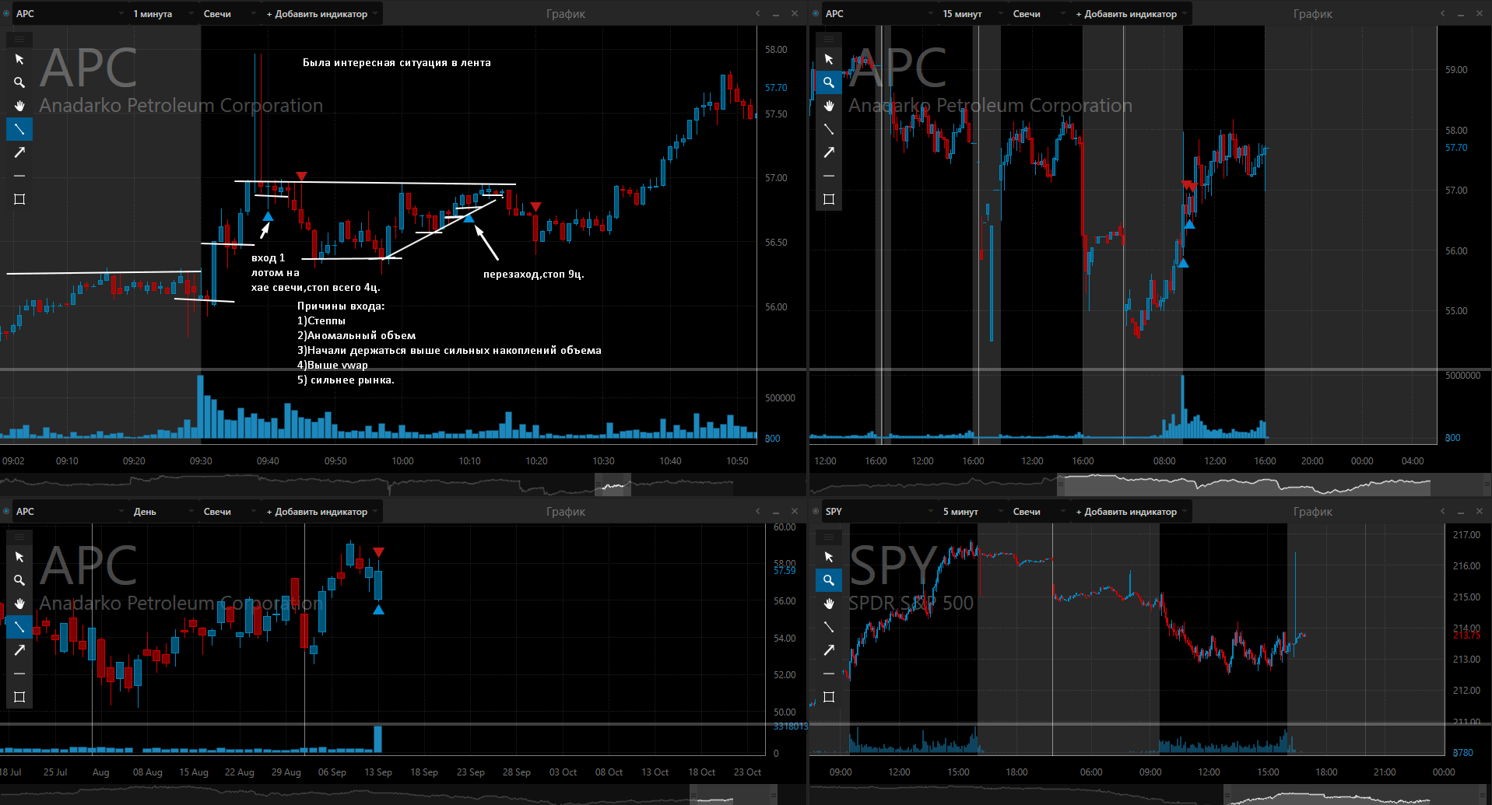Select rectangle tool in APC 15-minute chart
This screenshot has width=1492, height=805.
click(829, 199)
